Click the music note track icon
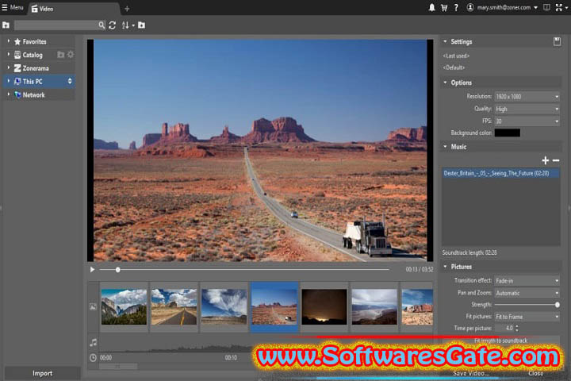571x381 pixels. (94, 342)
